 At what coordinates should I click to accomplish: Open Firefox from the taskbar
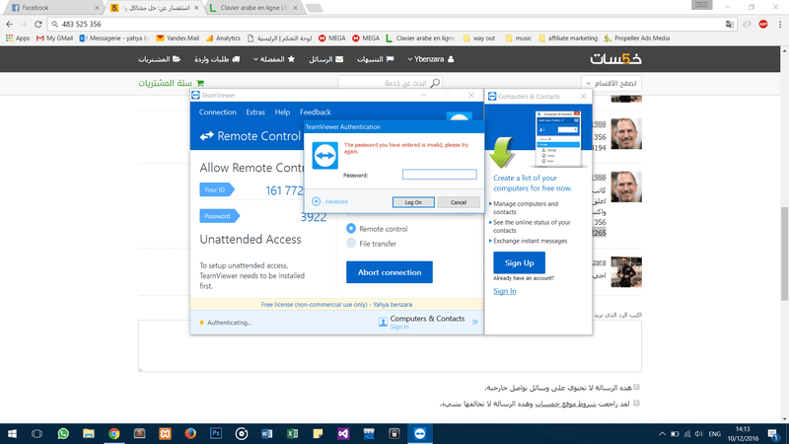click(x=190, y=433)
